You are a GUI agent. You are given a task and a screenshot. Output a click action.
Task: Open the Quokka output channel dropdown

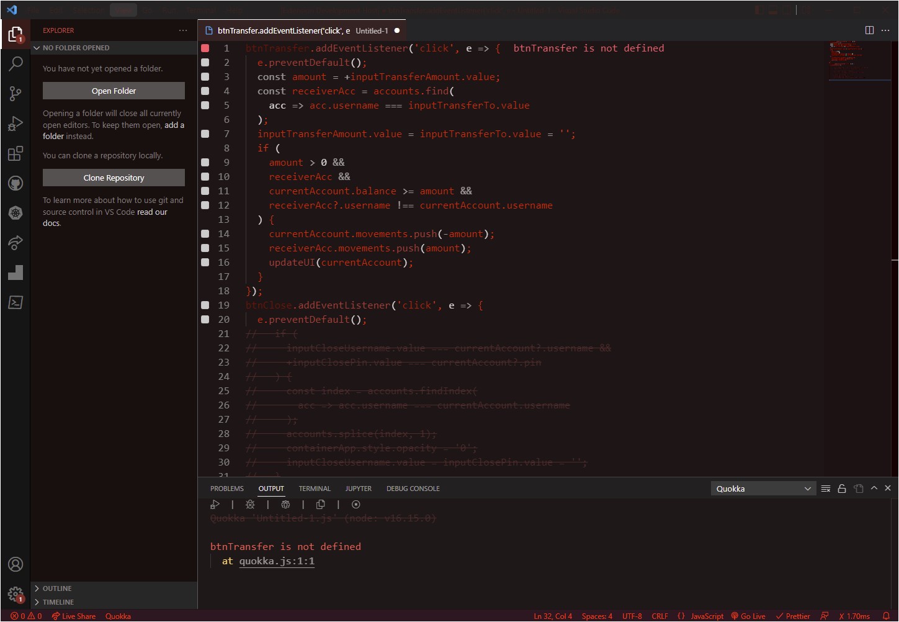[x=763, y=489]
